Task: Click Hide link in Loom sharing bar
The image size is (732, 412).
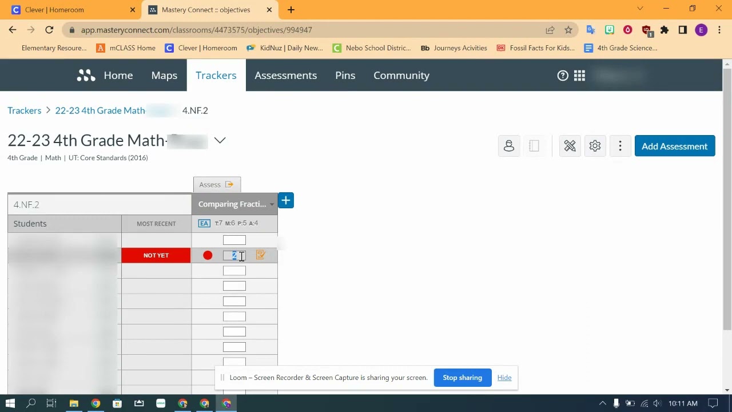Action: click(x=504, y=378)
